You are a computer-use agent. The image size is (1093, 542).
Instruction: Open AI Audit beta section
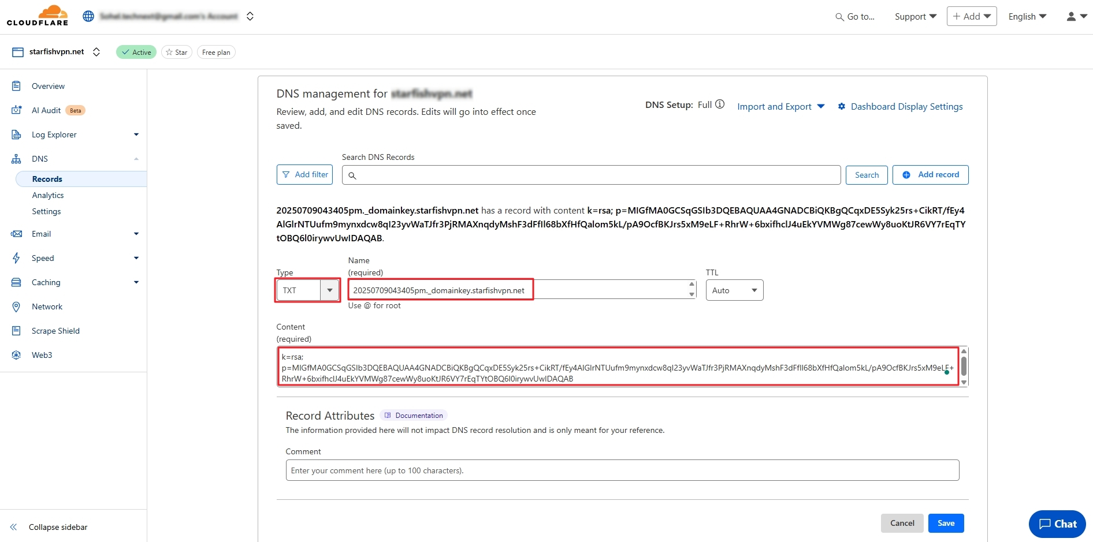pyautogui.click(x=46, y=110)
